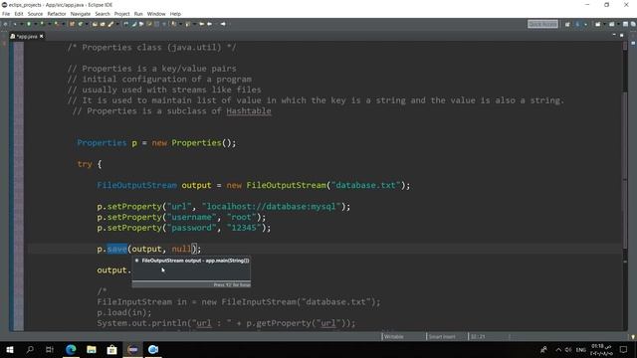Open Task View on the taskbar
Image resolution: width=637 pixels, height=358 pixels.
(50, 349)
